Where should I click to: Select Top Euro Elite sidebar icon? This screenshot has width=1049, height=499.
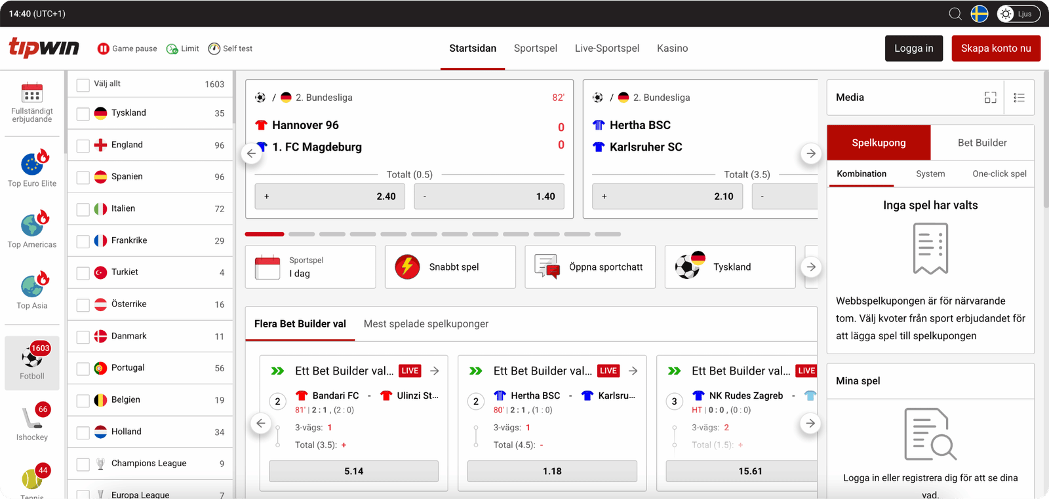click(x=32, y=164)
